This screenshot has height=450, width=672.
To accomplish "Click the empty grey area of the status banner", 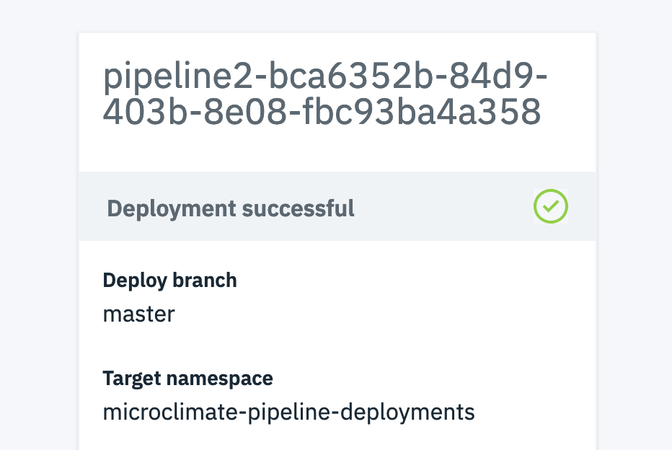I will point(440,208).
